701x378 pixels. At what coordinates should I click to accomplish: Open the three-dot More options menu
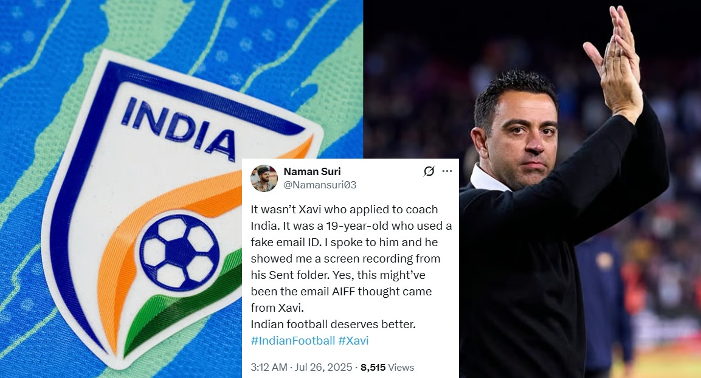(447, 171)
